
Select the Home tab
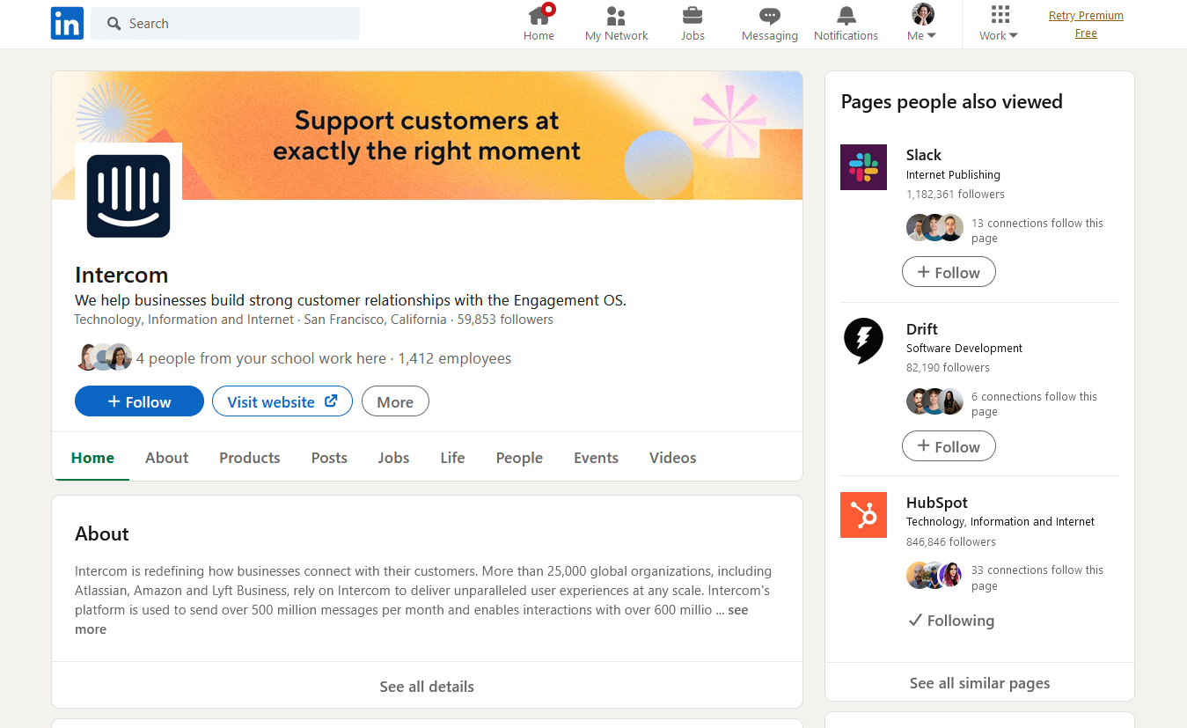coord(92,458)
